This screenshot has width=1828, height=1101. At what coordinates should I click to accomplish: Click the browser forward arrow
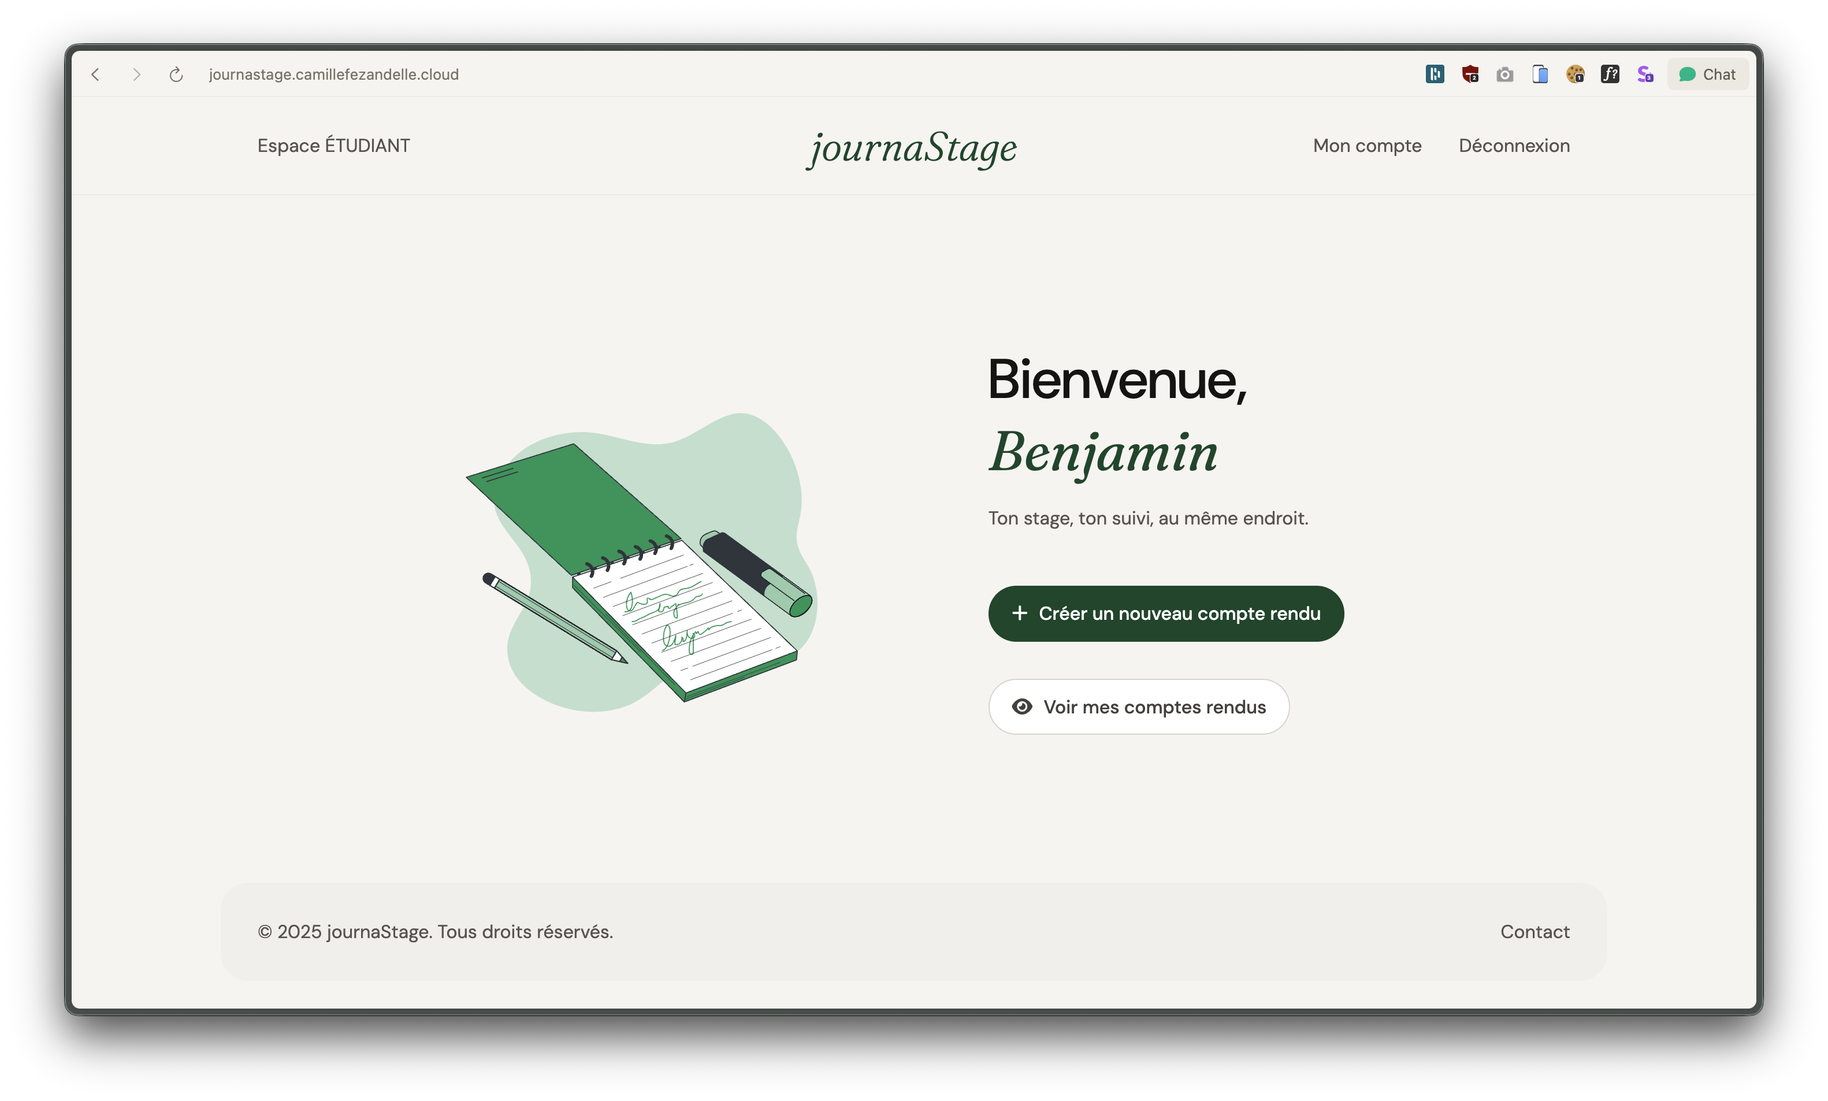(x=136, y=74)
